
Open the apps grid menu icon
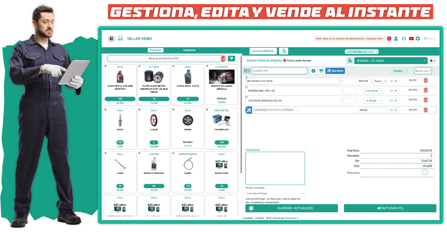(111, 39)
